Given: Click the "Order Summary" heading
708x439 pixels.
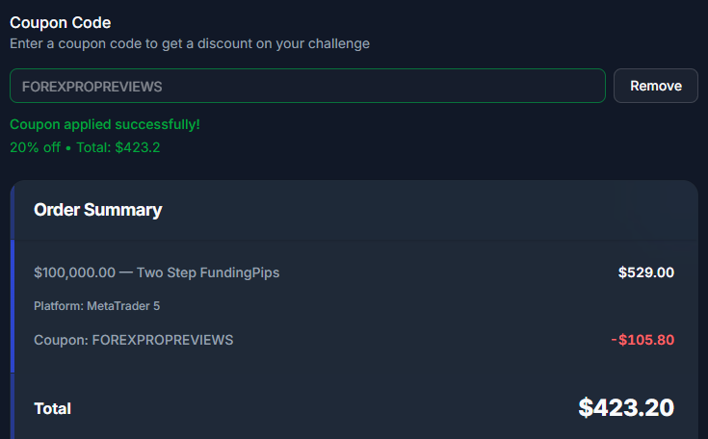Looking at the screenshot, I should coord(97,210).
